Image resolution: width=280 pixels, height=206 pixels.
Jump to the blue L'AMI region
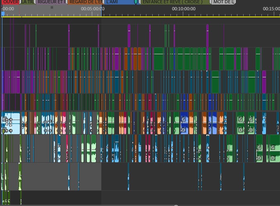(120, 2)
